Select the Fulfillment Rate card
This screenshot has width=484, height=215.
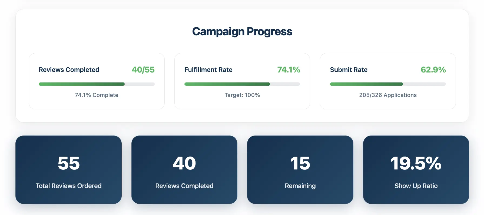(242, 81)
